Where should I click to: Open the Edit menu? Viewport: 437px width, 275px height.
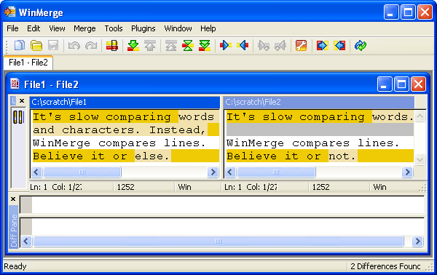pyautogui.click(x=34, y=28)
